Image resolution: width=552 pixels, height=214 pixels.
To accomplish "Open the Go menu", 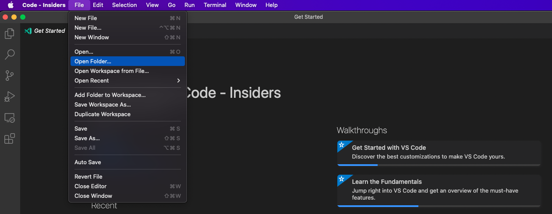I will click(x=172, y=5).
